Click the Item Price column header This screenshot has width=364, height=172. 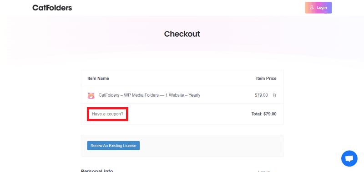pyautogui.click(x=266, y=79)
